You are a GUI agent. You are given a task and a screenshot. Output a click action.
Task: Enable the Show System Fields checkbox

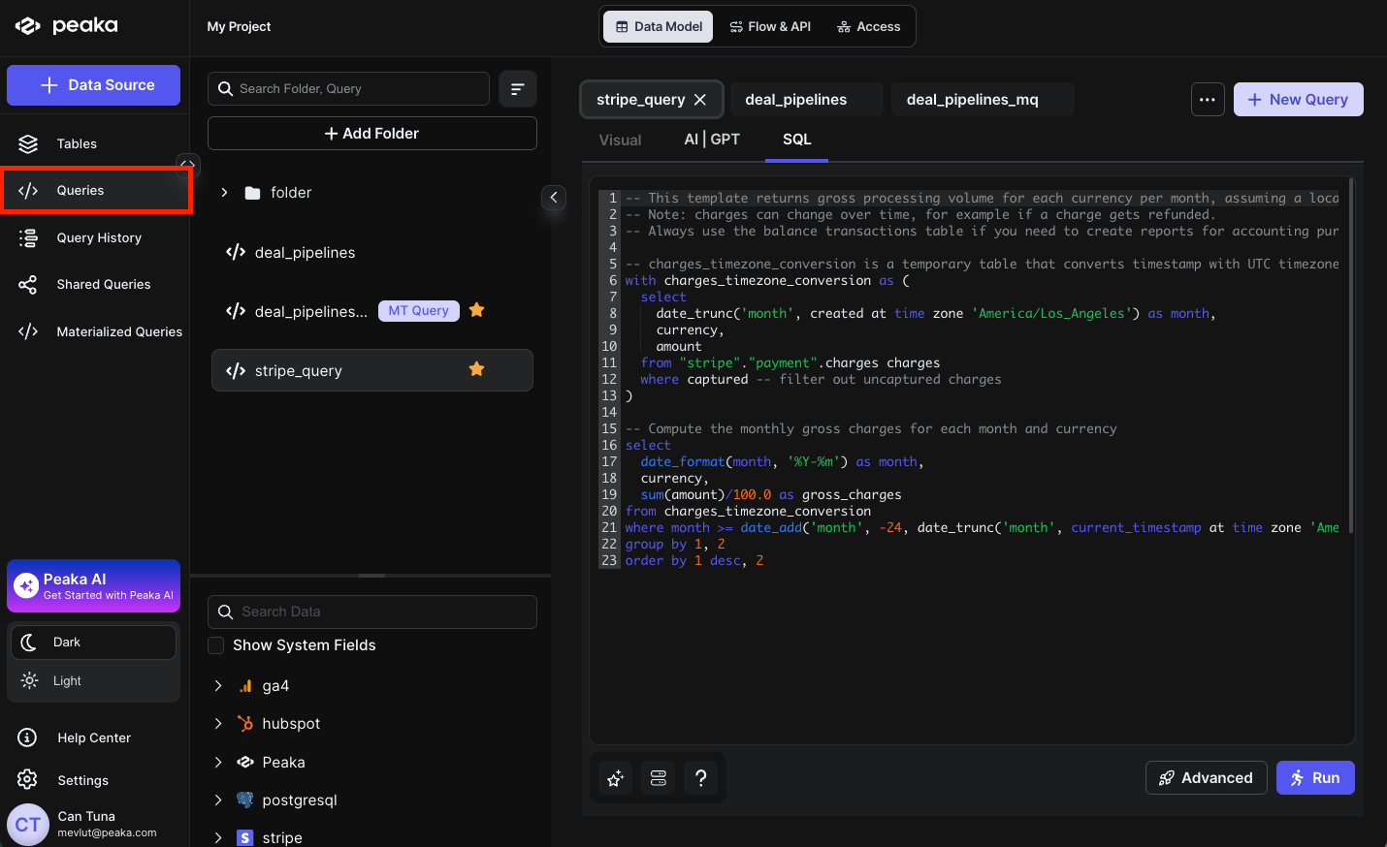pos(216,645)
